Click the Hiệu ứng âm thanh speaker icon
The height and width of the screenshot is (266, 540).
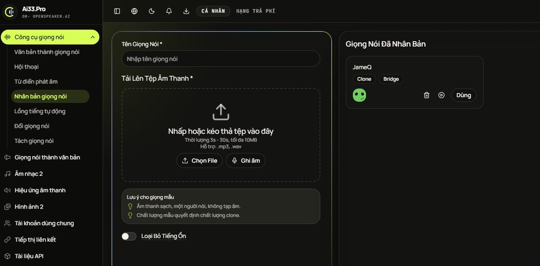[7, 190]
